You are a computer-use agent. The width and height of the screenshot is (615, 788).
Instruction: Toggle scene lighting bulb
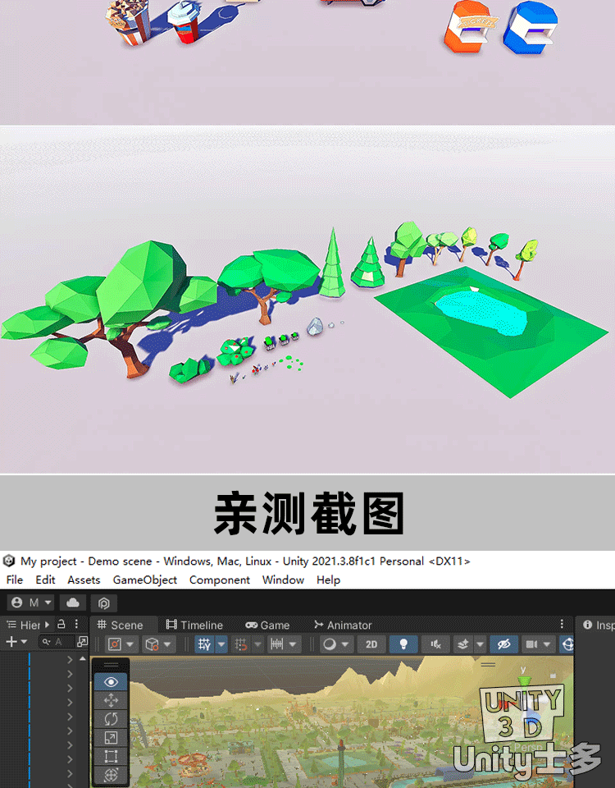403,644
